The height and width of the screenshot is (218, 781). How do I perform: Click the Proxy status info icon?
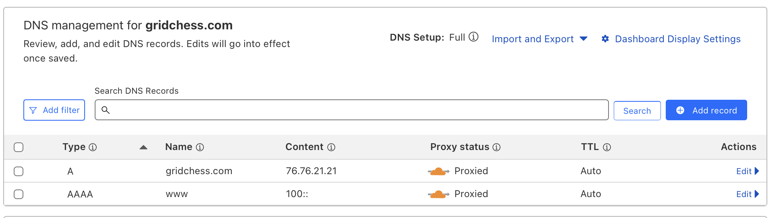[x=496, y=147]
